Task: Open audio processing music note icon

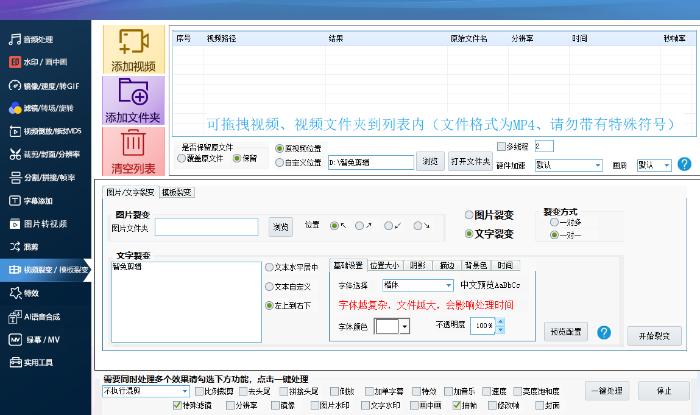Action: [15, 40]
